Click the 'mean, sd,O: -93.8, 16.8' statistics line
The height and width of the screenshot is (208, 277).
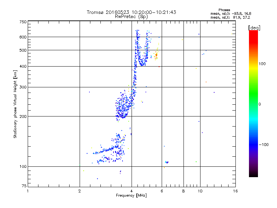click(231, 14)
